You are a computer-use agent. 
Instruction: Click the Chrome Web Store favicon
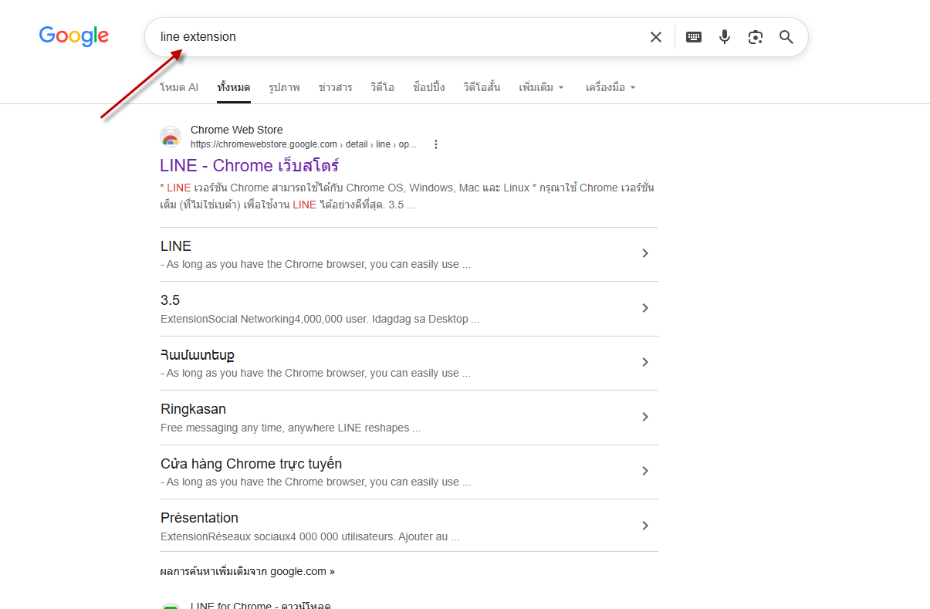tap(171, 137)
